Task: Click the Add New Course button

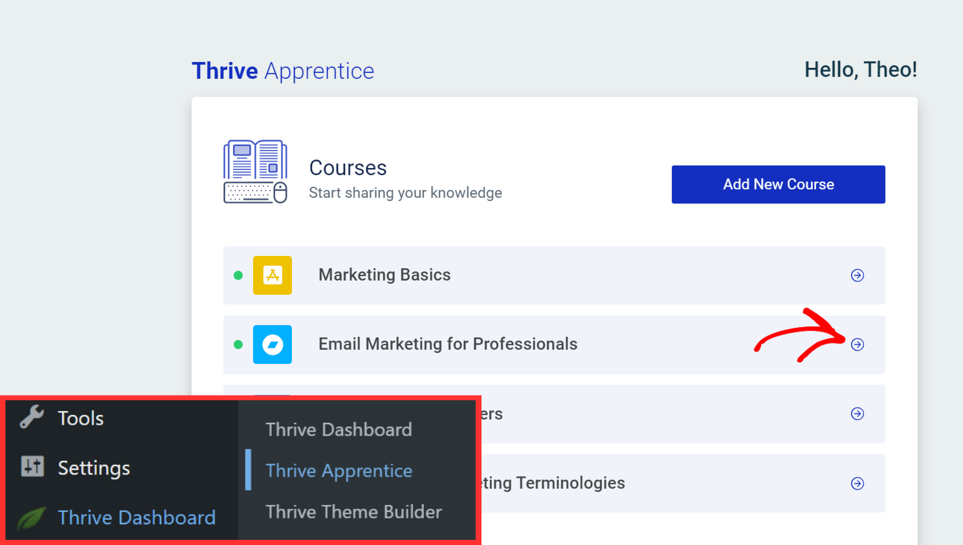Action: [778, 184]
